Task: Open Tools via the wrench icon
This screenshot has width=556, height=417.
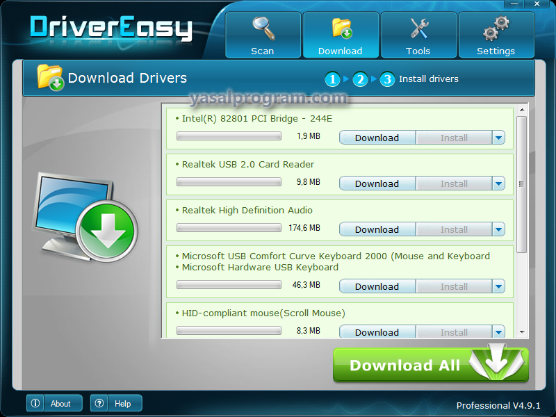Action: coord(418,29)
